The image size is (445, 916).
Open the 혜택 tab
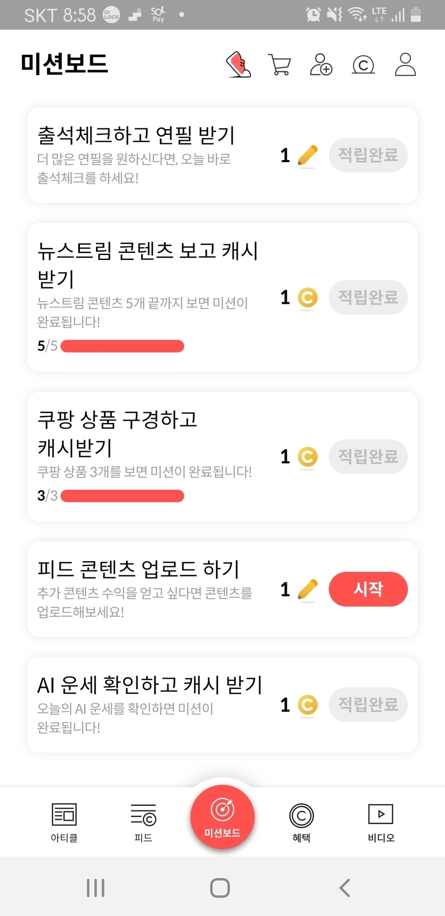301,822
